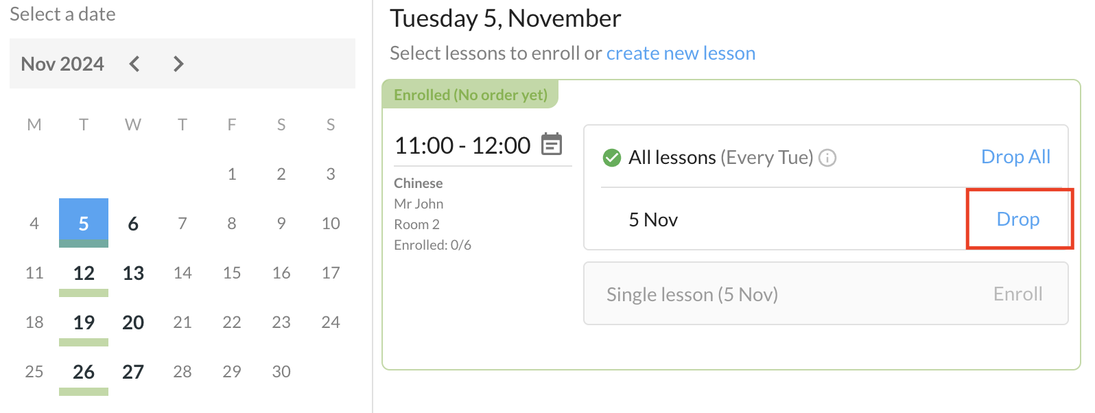1095x413 pixels.
Task: Click the calendar note icon beside 11:00 - 12:00
Action: [552, 145]
